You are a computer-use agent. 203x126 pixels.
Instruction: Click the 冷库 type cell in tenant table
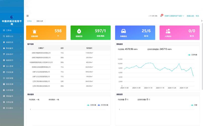coord(62,81)
